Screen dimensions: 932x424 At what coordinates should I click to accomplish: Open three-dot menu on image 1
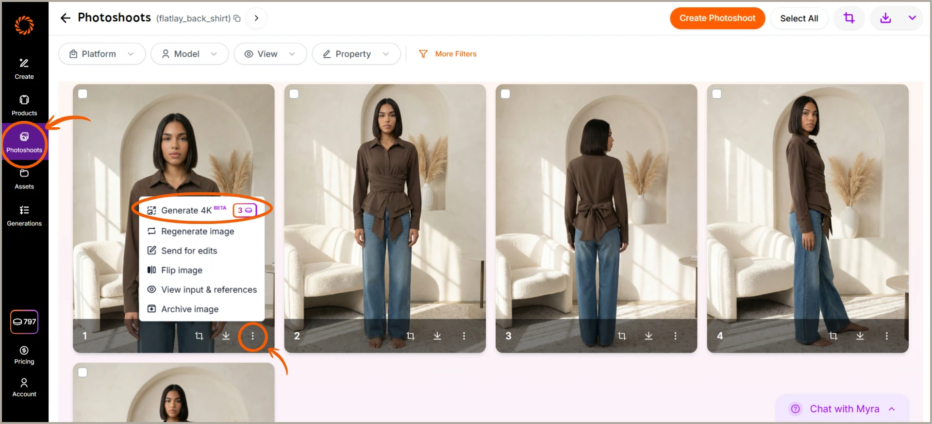(x=252, y=336)
